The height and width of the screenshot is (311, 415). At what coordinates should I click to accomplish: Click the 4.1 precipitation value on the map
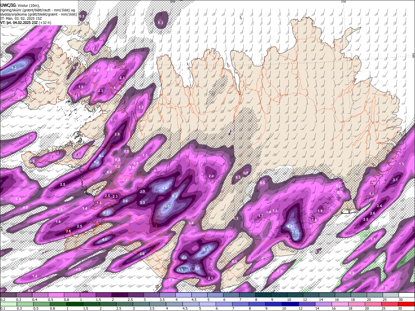point(104,239)
